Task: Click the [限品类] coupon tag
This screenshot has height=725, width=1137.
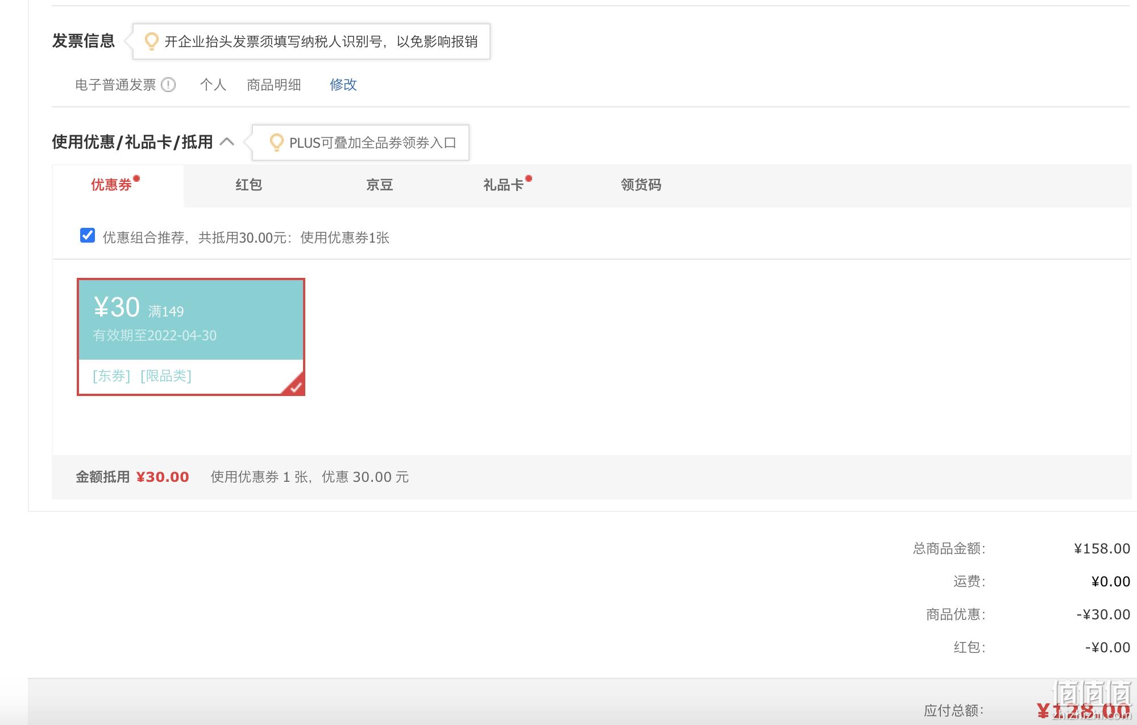Action: coord(166,376)
